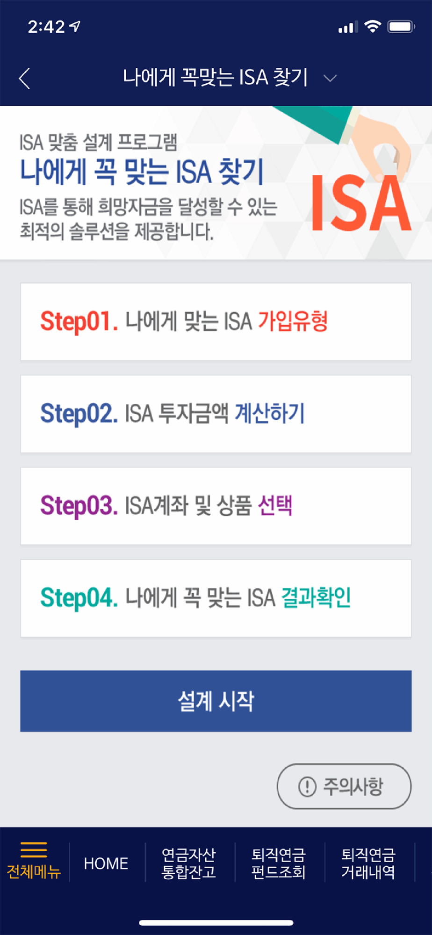The image size is (432, 935).
Task: Tap the battery status icon
Action: click(402, 27)
